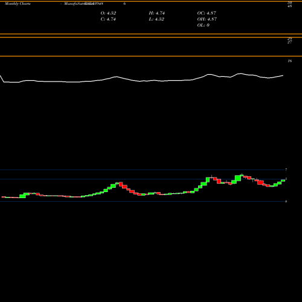Image resolution: width=302 pixels, height=302 pixels.
Task: Click the 'OH: 4.87' value
Action: click(207, 19)
